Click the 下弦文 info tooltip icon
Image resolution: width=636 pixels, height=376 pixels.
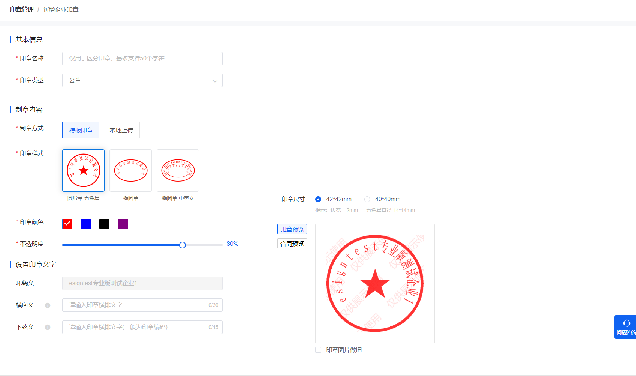click(x=48, y=327)
